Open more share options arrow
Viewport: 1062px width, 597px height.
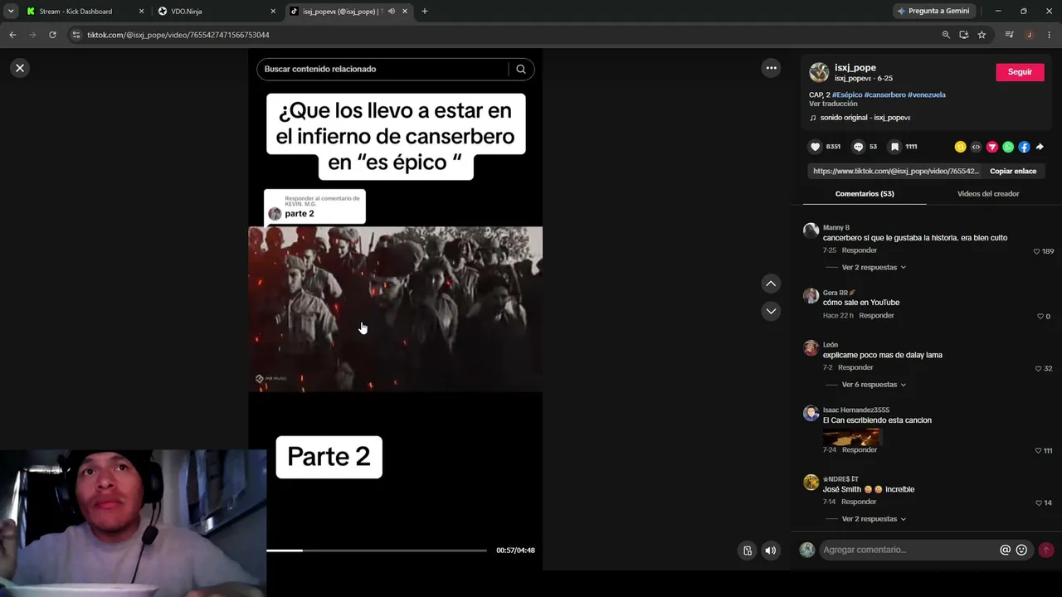tap(1040, 147)
